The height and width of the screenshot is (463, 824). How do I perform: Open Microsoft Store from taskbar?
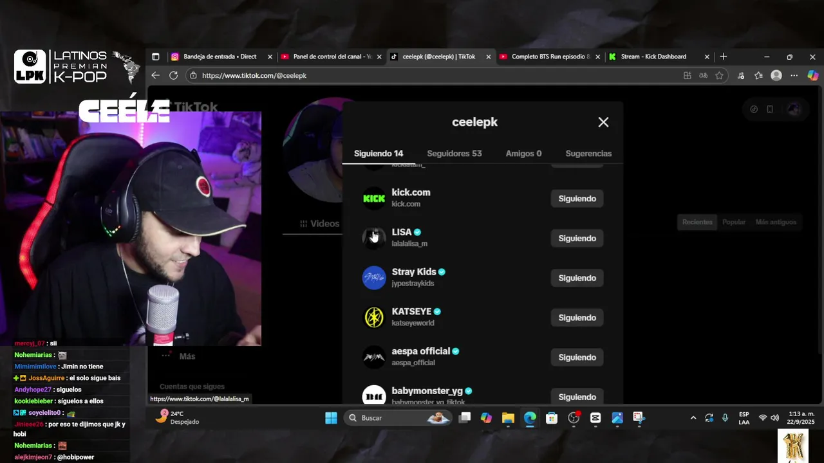click(552, 418)
